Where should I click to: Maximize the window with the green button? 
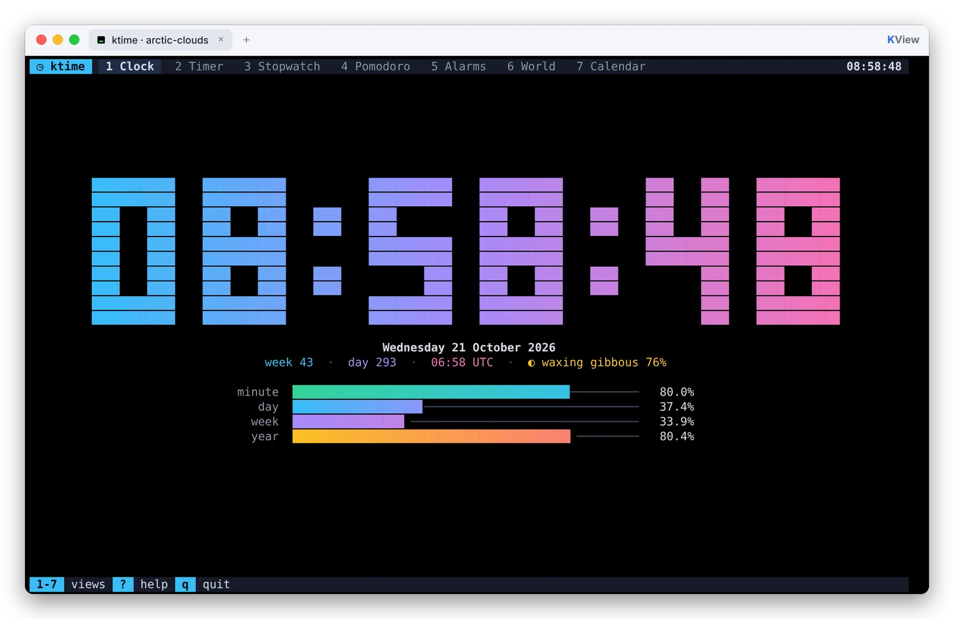(75, 40)
